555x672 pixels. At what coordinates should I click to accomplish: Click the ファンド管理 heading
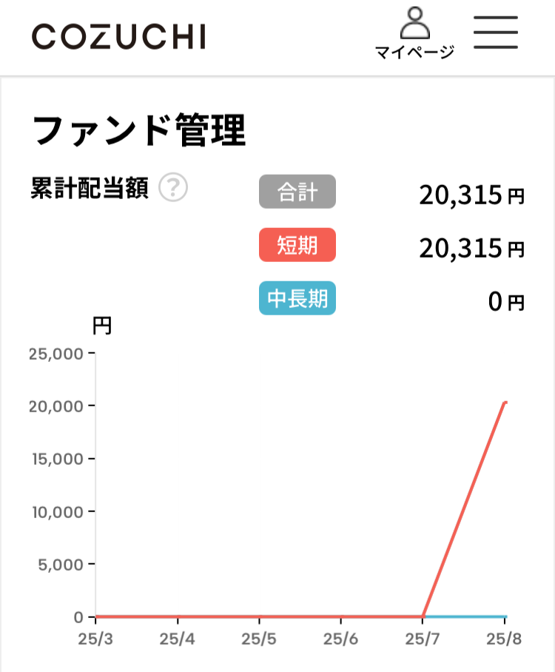pos(139,130)
